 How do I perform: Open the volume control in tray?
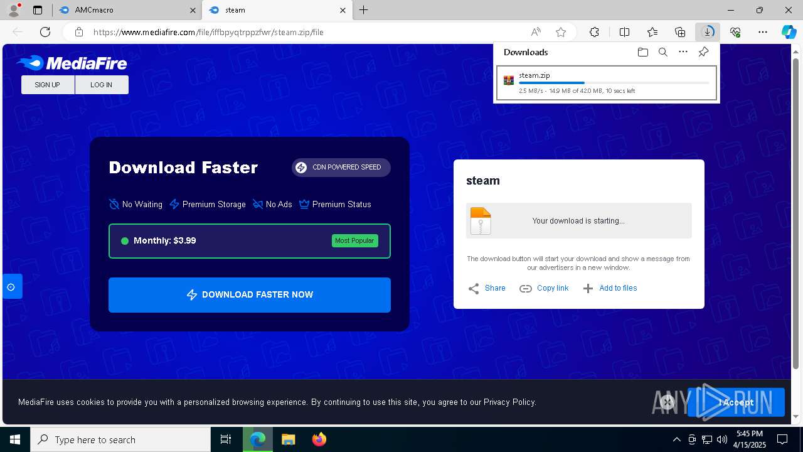coord(722,439)
